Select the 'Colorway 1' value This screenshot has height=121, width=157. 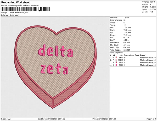(x=15, y=15)
